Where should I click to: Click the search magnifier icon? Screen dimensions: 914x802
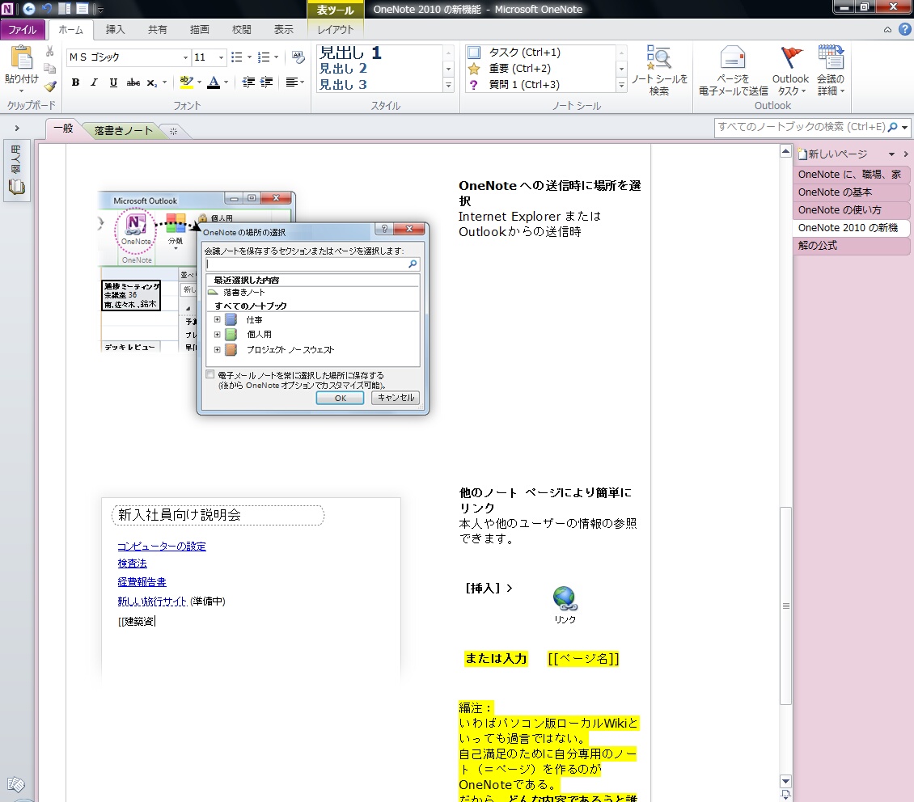pyautogui.click(x=892, y=127)
